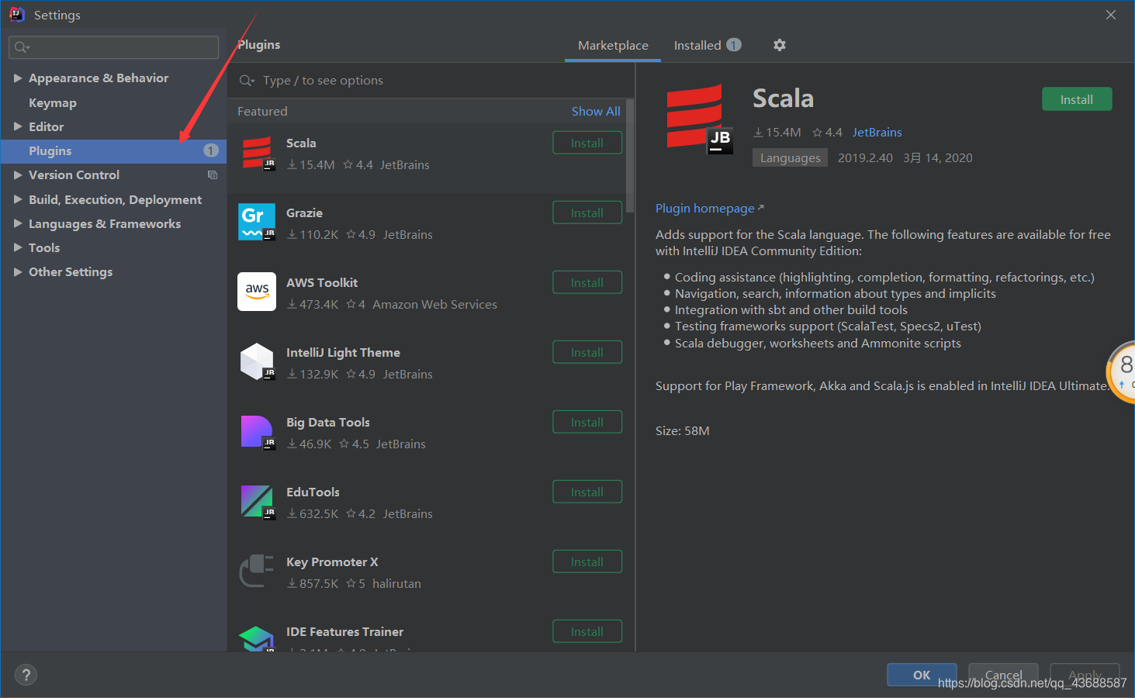
Task: Expand Appearance & Behavior section
Action: click(x=17, y=78)
